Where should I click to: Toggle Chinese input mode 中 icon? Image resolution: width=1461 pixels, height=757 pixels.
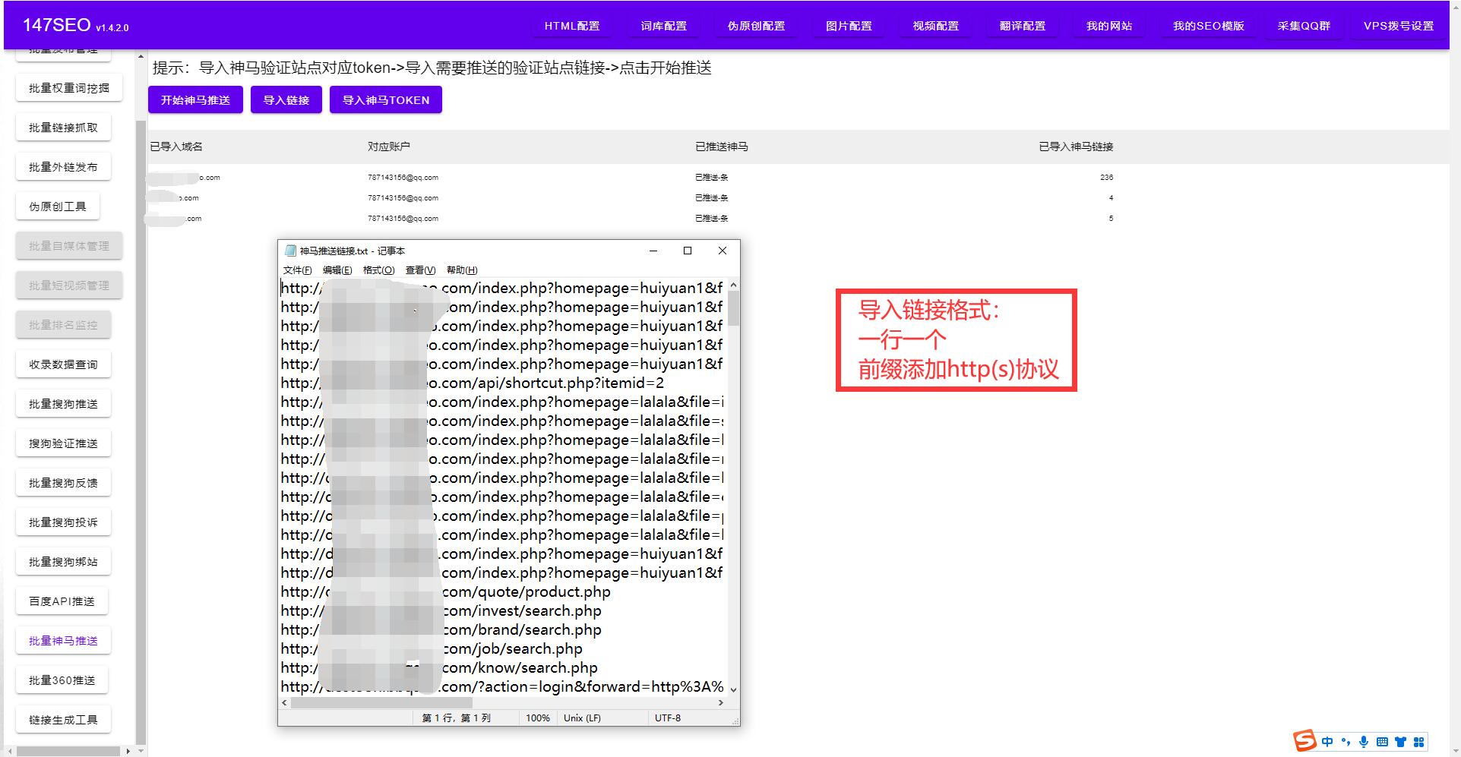coord(1327,742)
